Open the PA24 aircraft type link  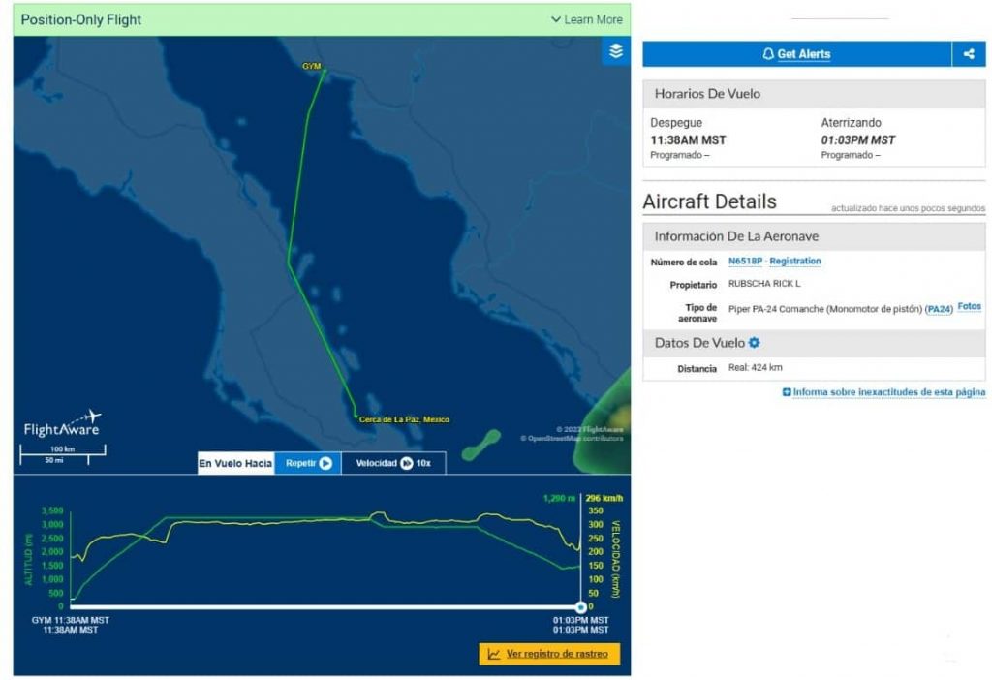939,309
